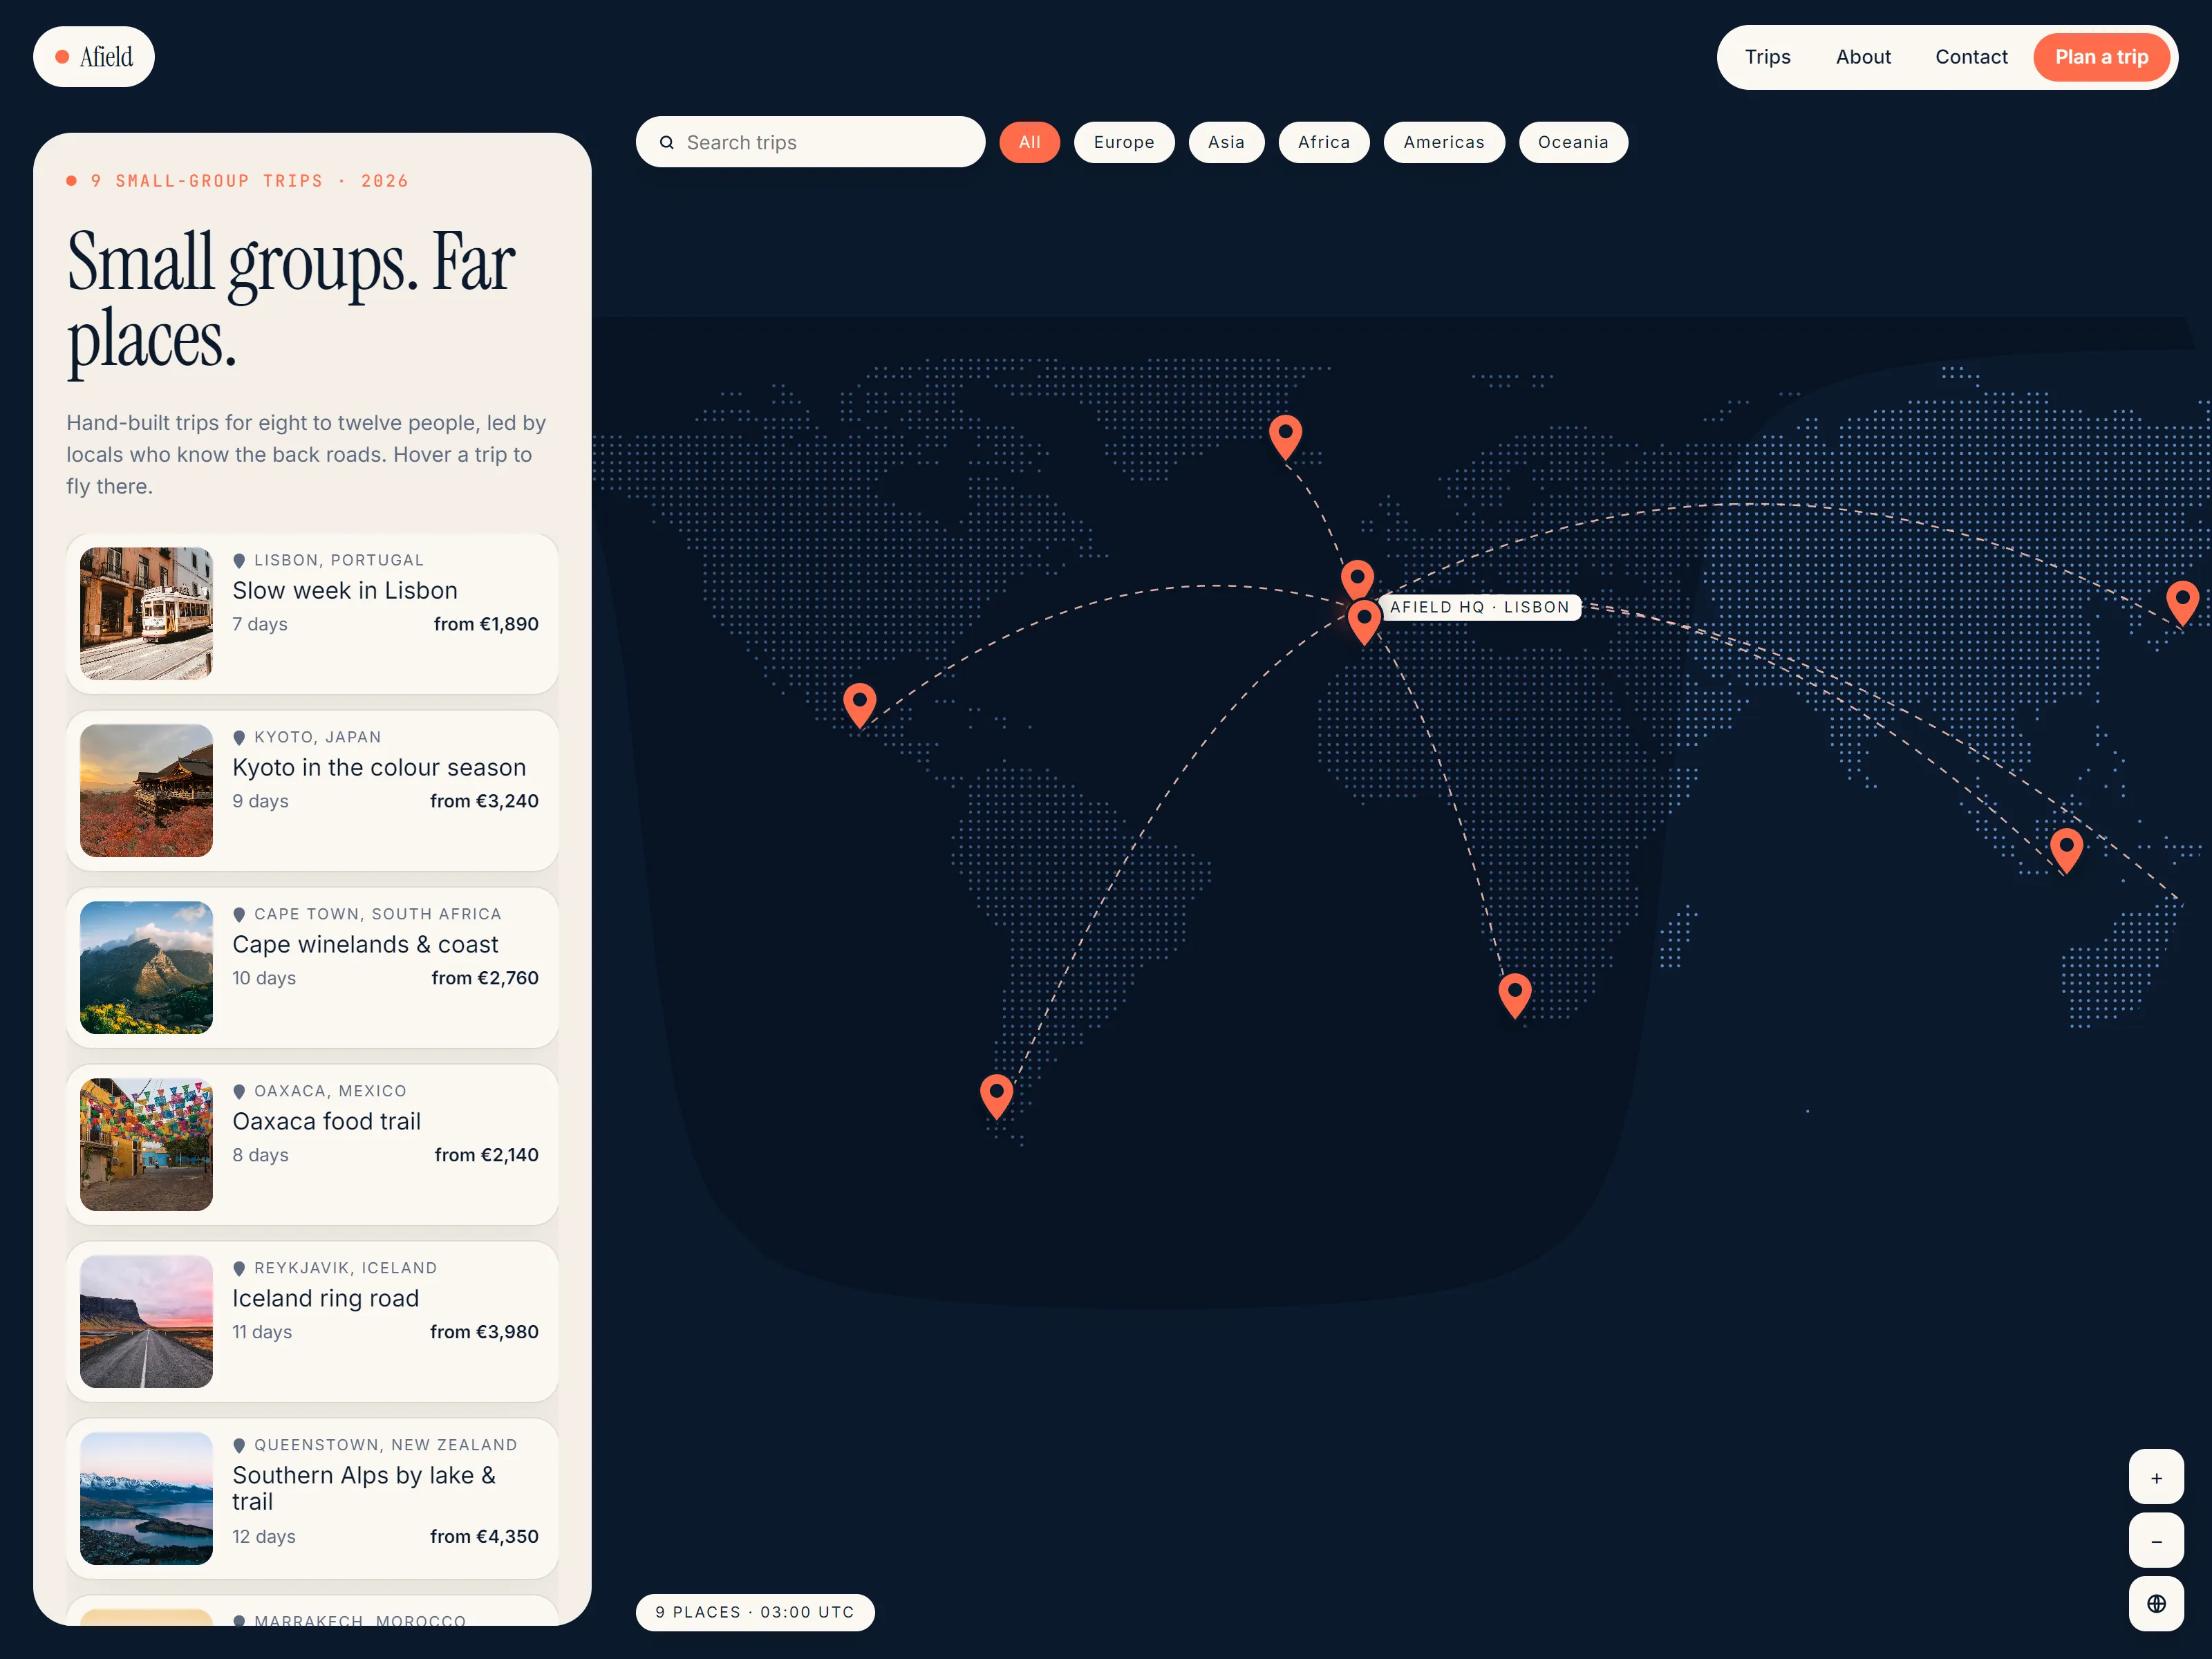This screenshot has width=2212, height=1659.
Task: Filter trips by Europe
Action: [1124, 142]
